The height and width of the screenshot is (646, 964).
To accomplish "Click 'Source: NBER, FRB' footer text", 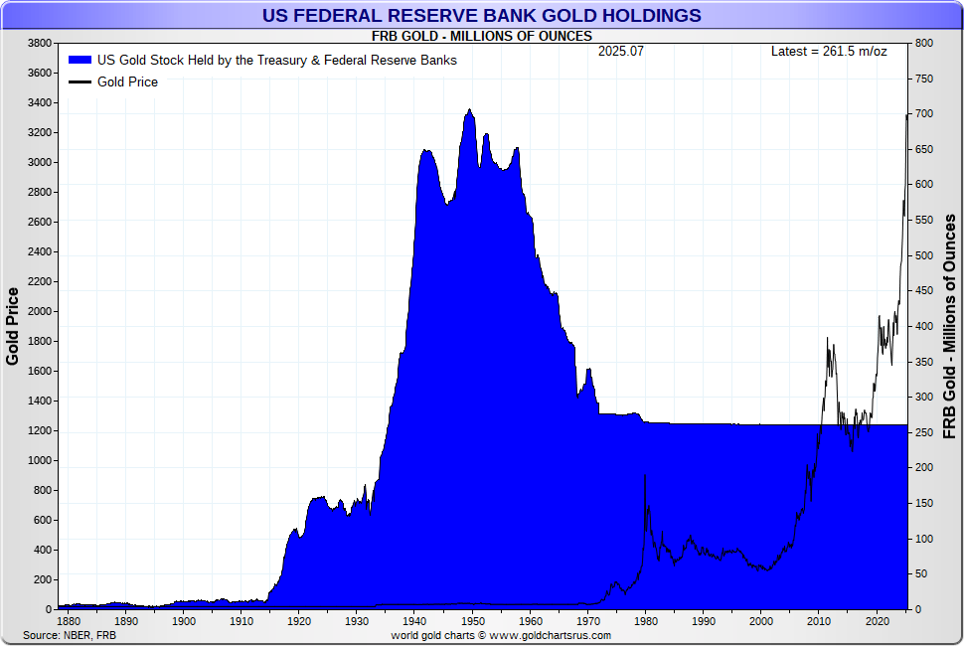I will point(69,635).
